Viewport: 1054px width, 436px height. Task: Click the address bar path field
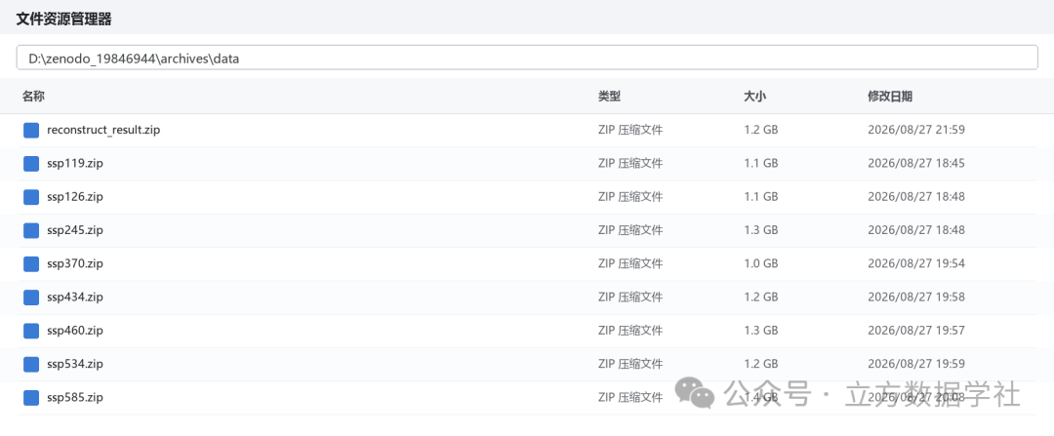pyautogui.click(x=527, y=58)
